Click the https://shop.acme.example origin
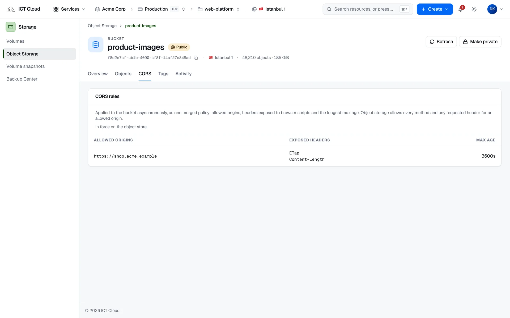This screenshot has height=318, width=510. [125, 156]
